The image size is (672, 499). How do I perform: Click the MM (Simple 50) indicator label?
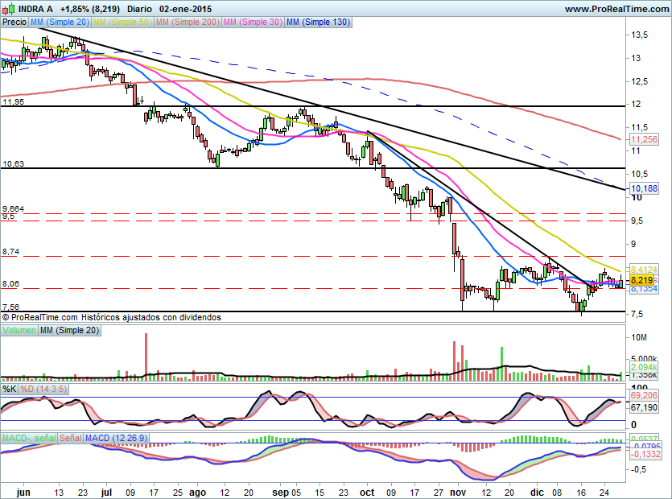(121, 23)
